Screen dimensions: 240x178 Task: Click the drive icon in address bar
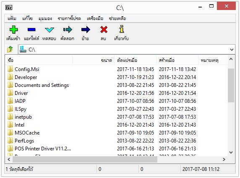pos(23,49)
